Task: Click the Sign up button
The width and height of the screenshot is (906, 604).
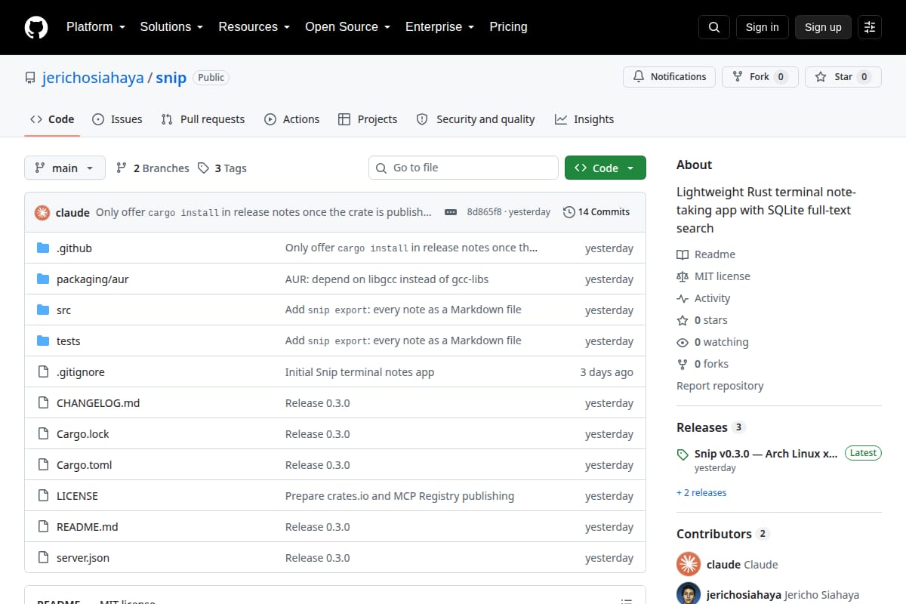Action: tap(823, 27)
